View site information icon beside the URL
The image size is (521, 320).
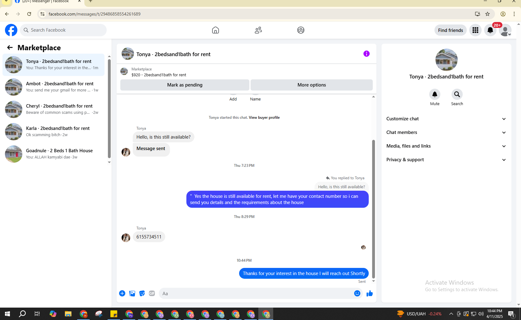pyautogui.click(x=42, y=14)
